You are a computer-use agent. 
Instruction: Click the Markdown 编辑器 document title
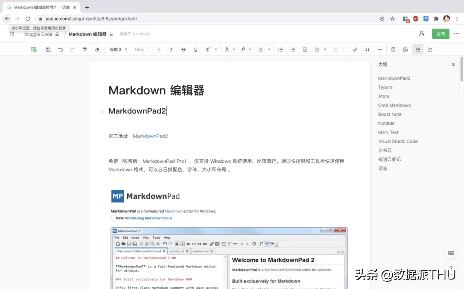pos(156,90)
